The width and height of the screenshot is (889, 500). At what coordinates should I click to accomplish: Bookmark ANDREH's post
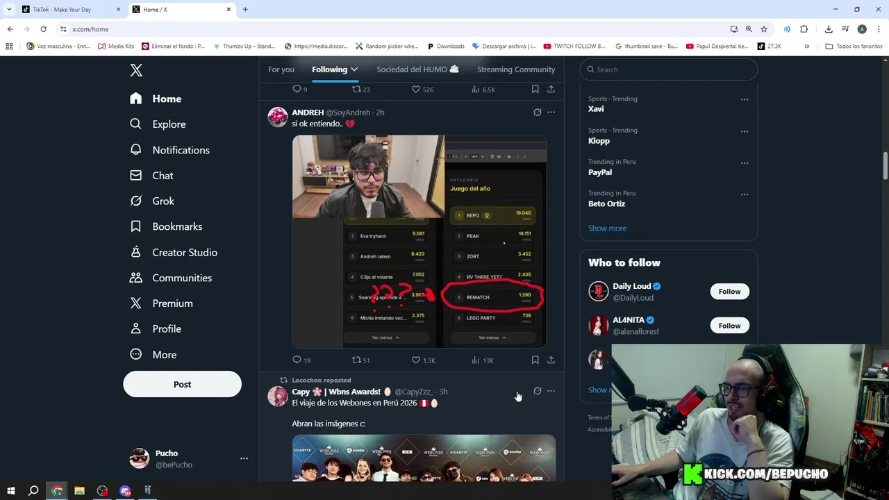(x=535, y=360)
